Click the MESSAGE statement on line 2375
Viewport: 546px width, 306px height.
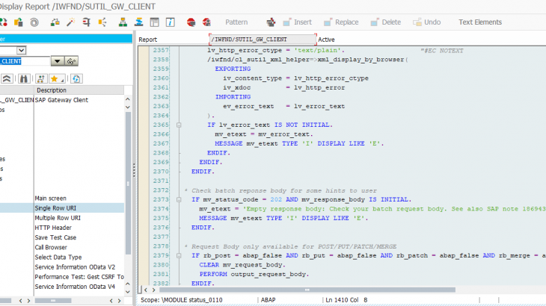(x=283, y=218)
